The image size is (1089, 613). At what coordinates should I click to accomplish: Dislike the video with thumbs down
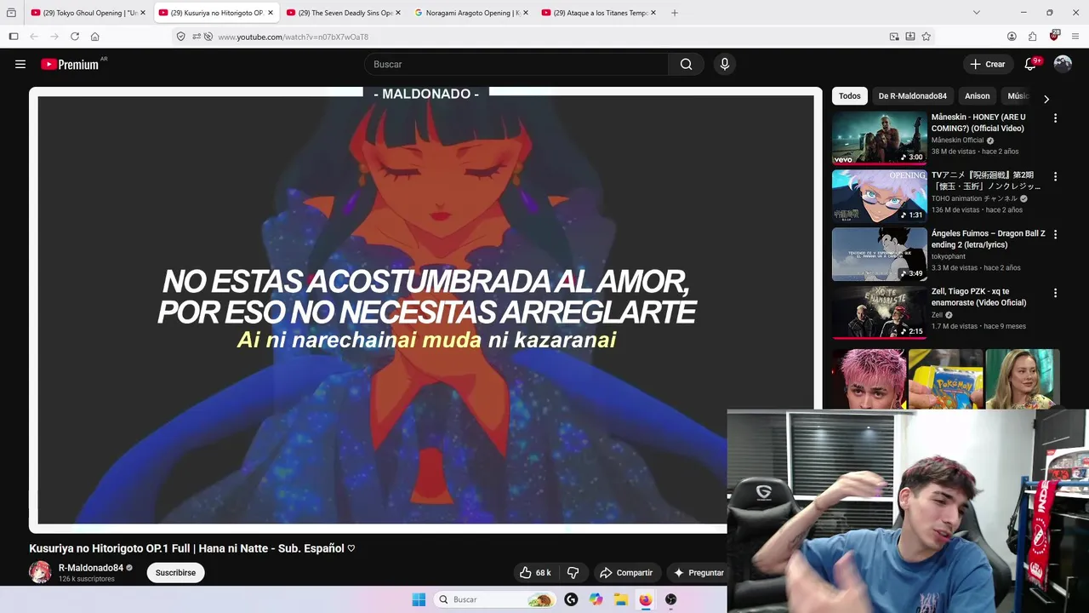(573, 573)
